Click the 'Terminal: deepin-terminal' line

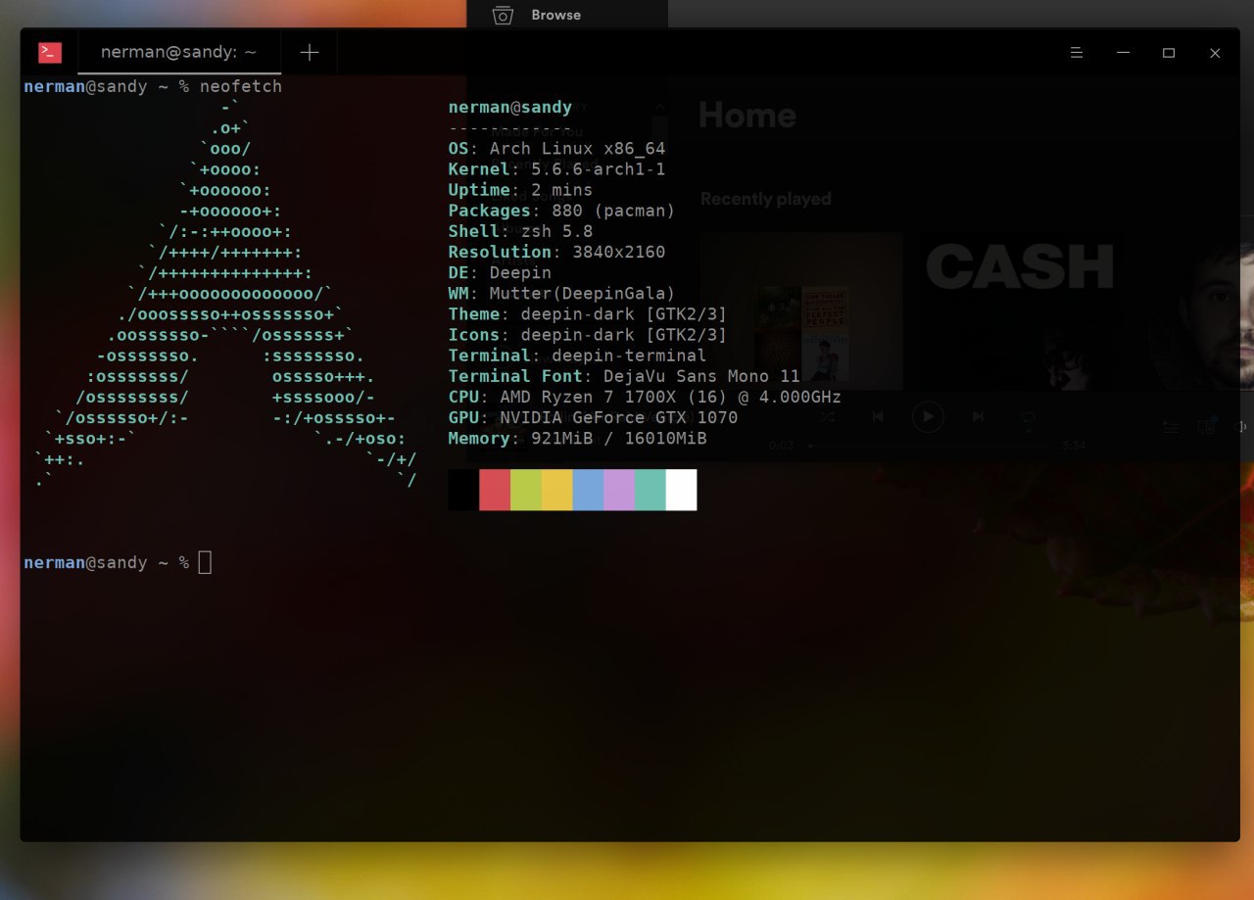[577, 355]
